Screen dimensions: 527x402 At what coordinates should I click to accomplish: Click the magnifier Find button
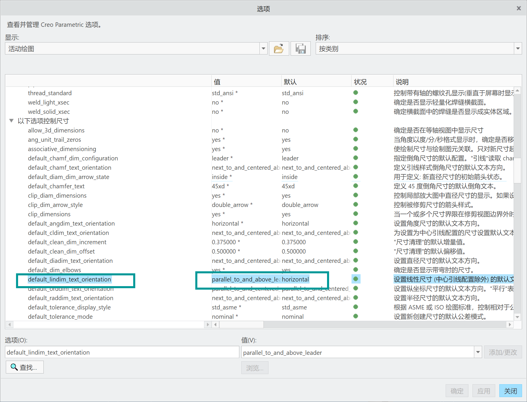(x=25, y=367)
